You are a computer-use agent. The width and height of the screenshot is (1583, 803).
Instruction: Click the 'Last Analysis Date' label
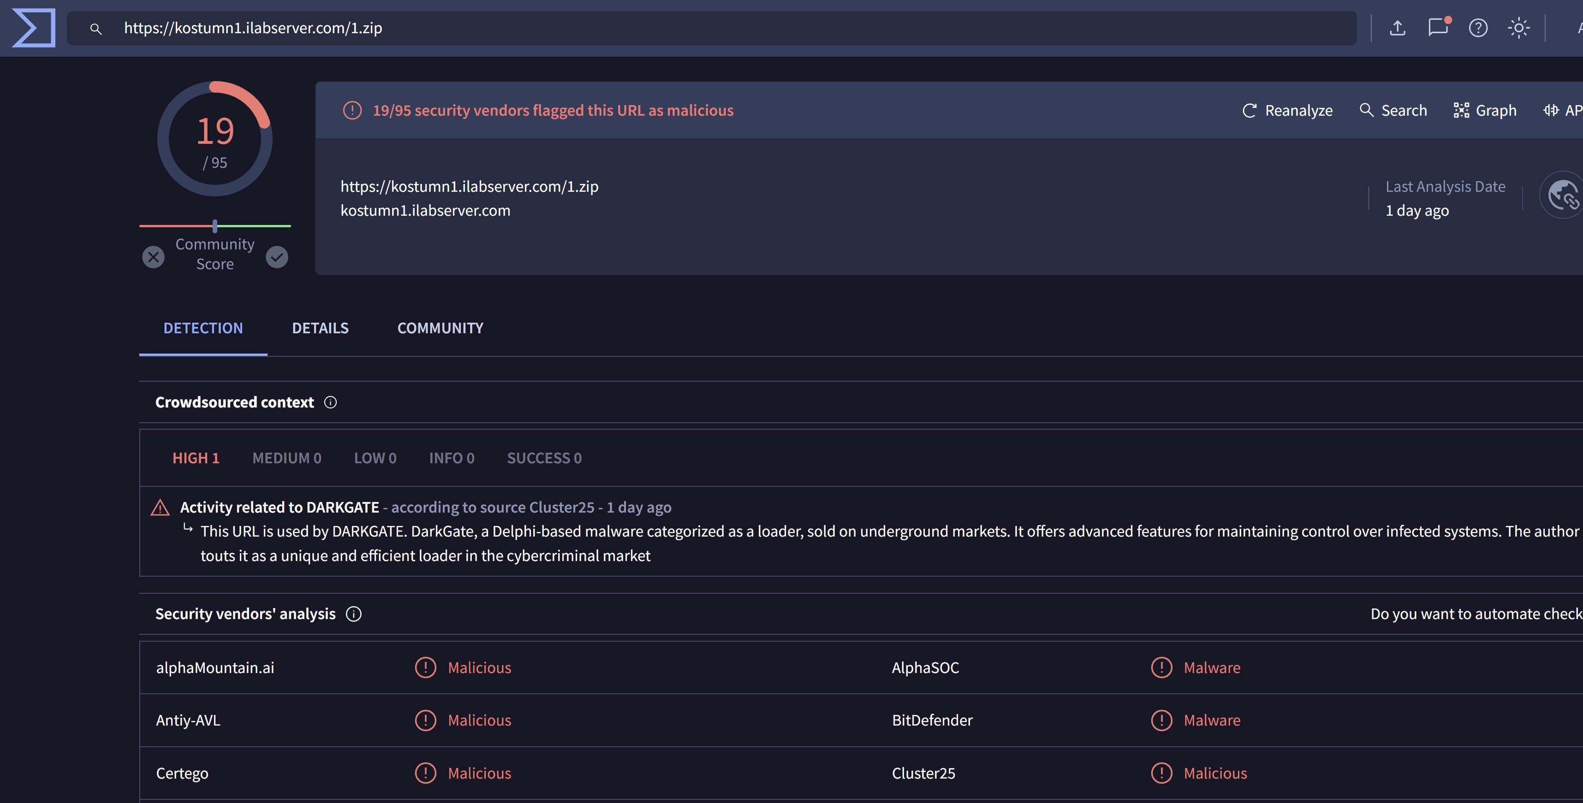[1446, 187]
